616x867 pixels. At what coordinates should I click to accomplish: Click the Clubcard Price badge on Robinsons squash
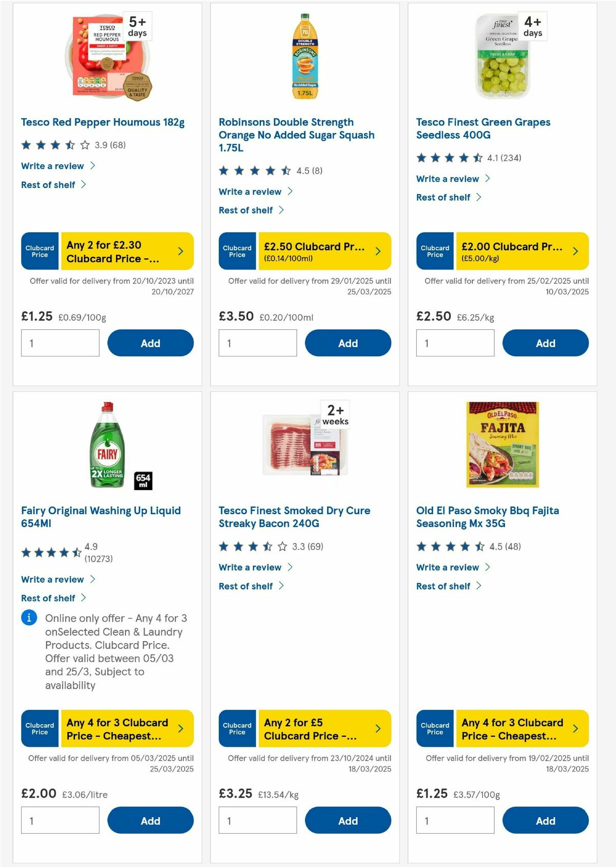click(237, 251)
